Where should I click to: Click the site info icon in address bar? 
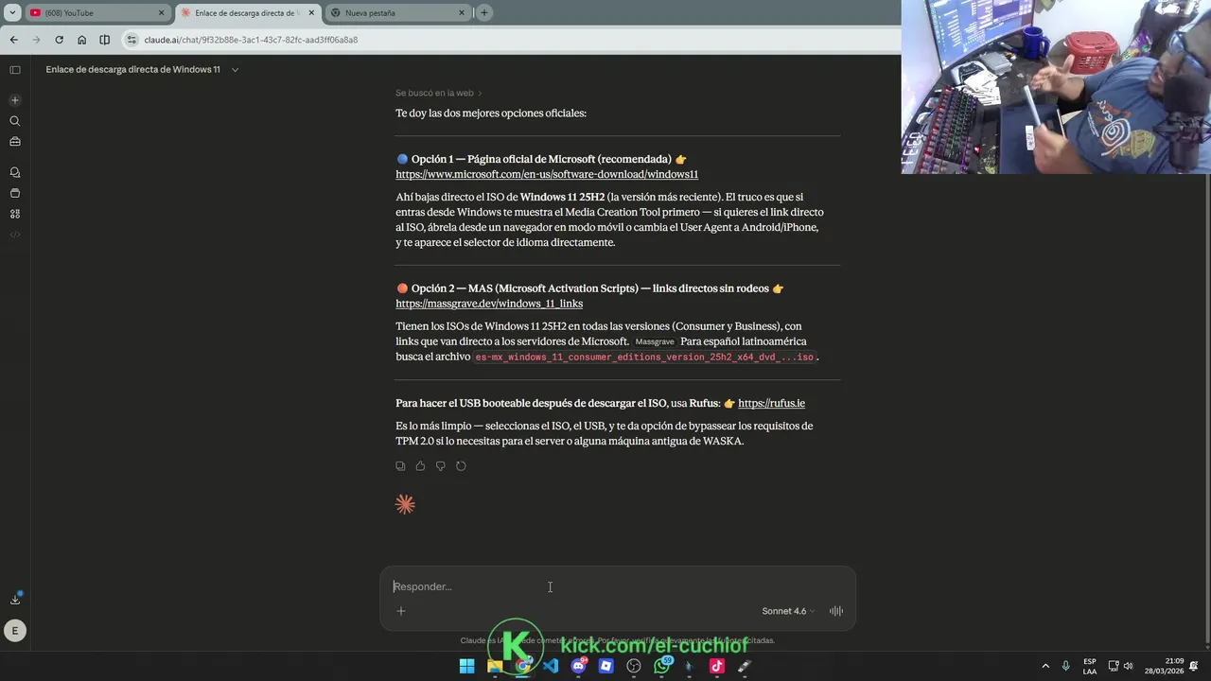132,40
